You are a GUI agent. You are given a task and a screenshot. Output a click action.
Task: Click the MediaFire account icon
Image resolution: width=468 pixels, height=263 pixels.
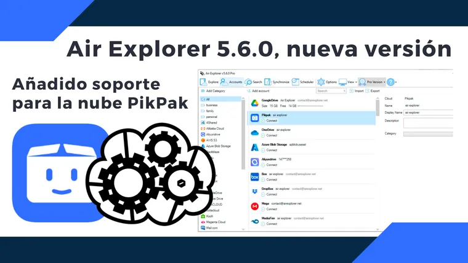click(254, 221)
